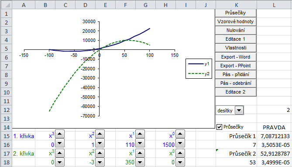
Task: Select cell showing 7,08712133
Action: (x=274, y=136)
